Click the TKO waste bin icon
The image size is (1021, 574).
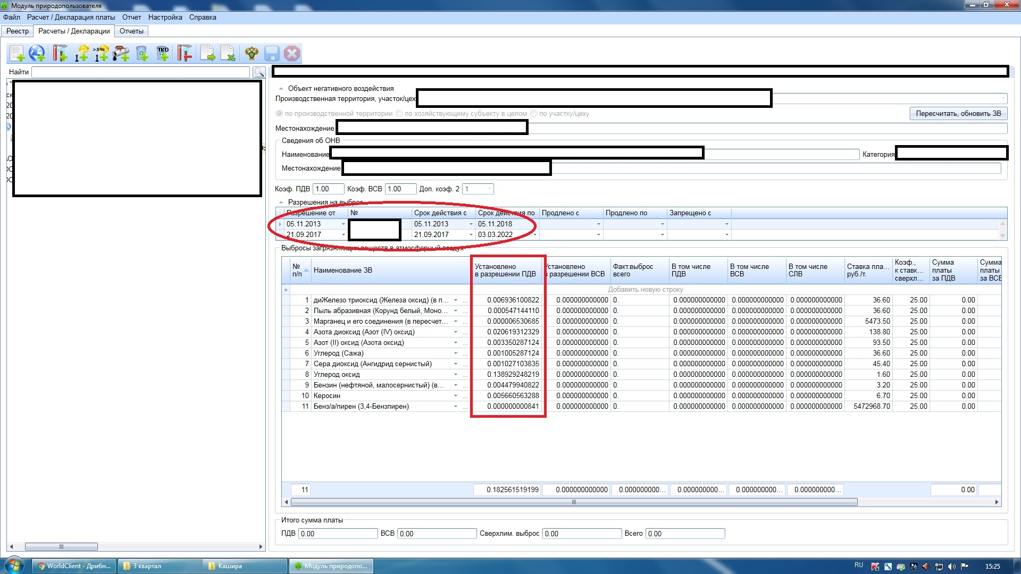click(163, 53)
